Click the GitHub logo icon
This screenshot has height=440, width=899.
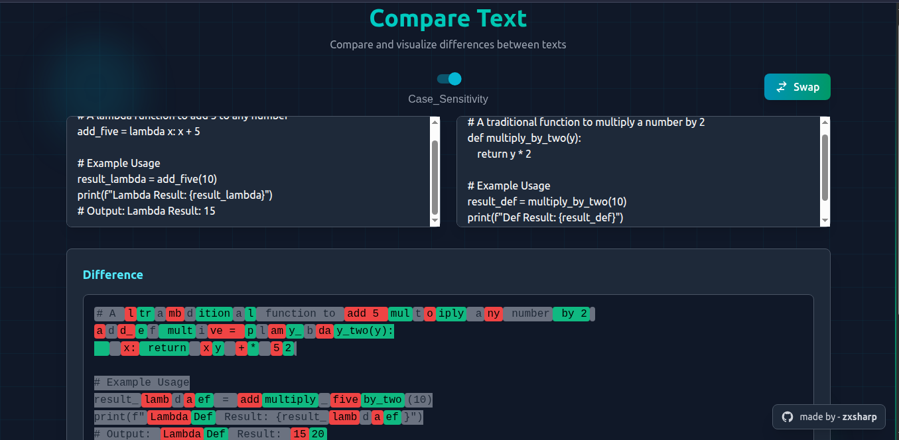pyautogui.click(x=788, y=417)
